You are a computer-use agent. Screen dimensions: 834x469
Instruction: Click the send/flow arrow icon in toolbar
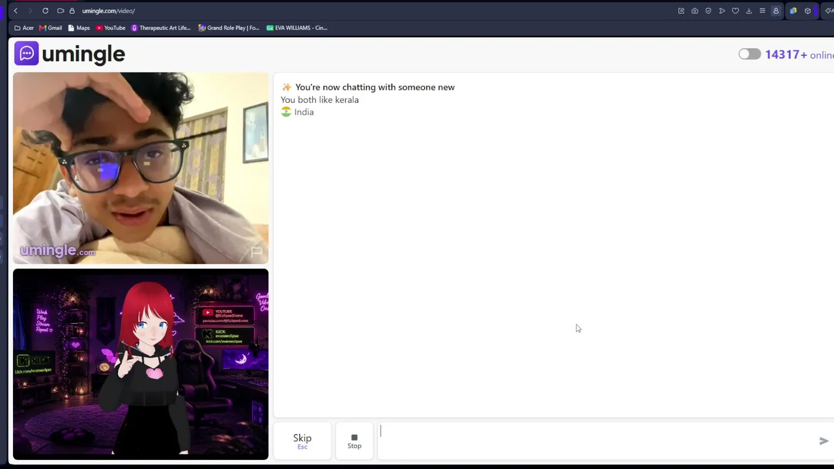(x=722, y=11)
